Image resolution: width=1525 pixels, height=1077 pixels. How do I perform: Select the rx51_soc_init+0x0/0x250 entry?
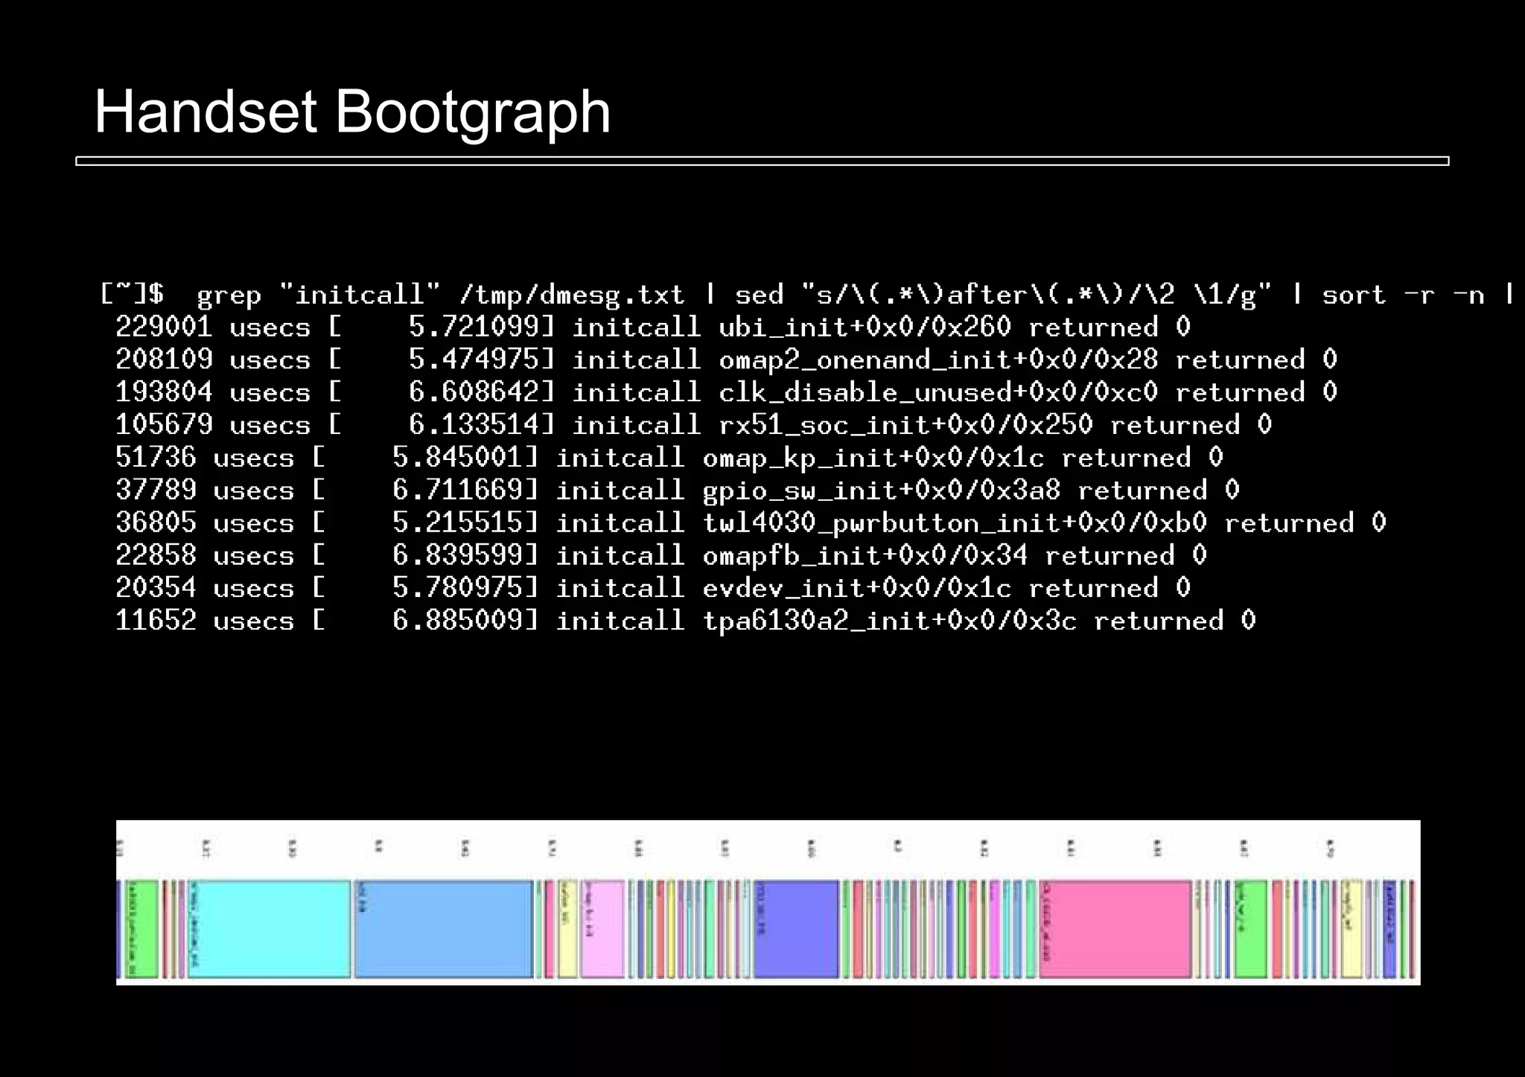point(905,425)
